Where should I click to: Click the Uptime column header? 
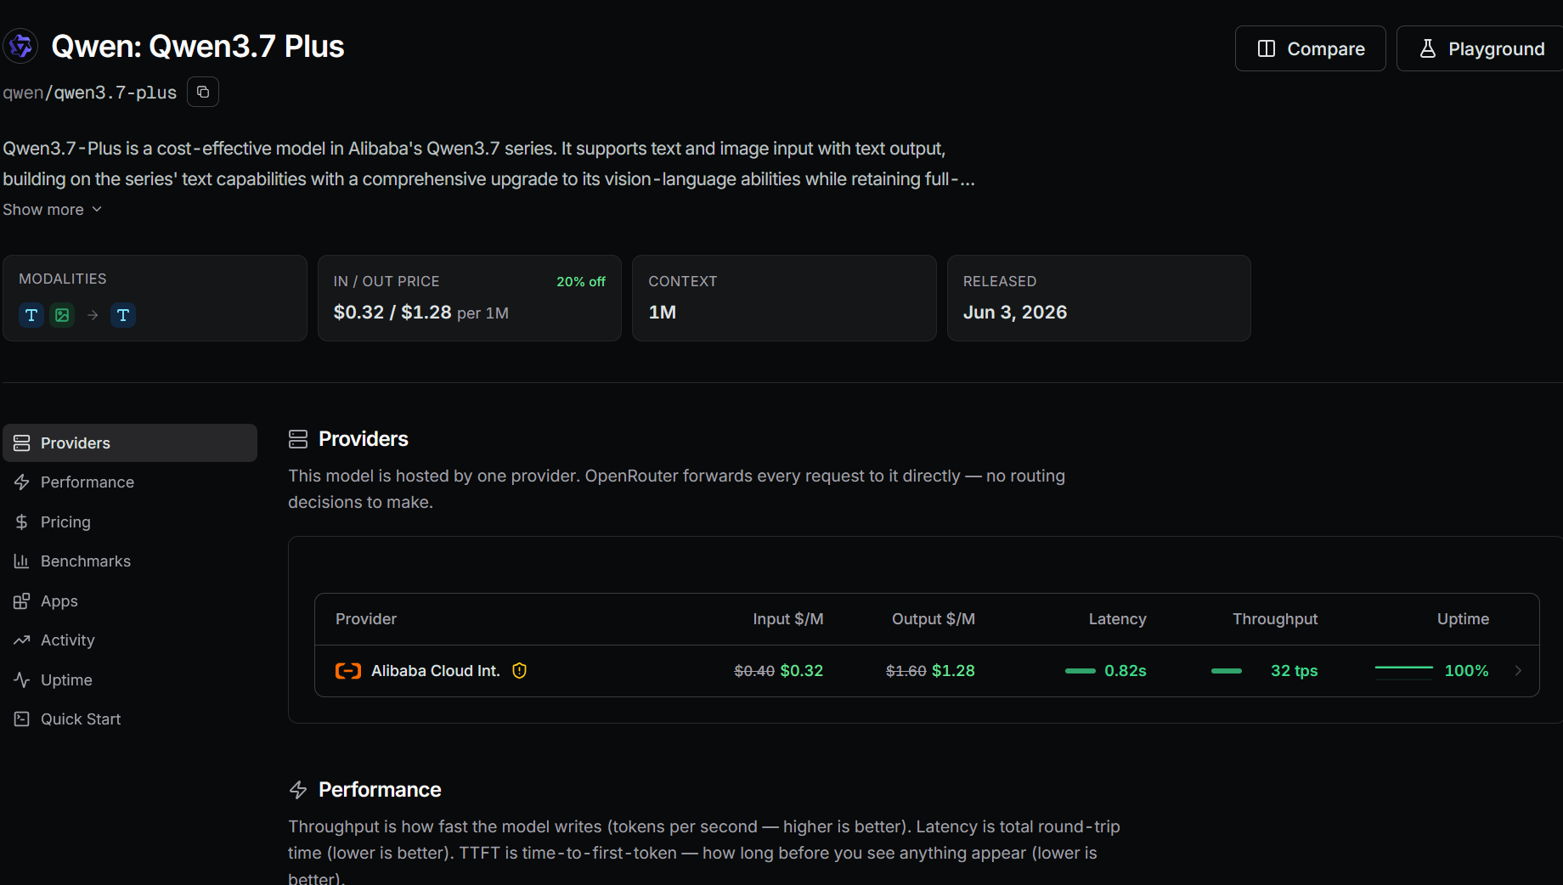(1463, 619)
